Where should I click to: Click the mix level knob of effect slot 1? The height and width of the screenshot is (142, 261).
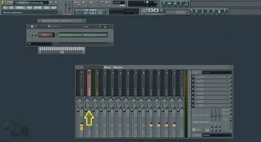click(231, 77)
